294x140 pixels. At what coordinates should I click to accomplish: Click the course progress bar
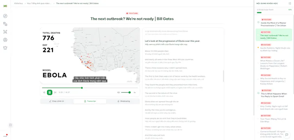pos(274,12)
